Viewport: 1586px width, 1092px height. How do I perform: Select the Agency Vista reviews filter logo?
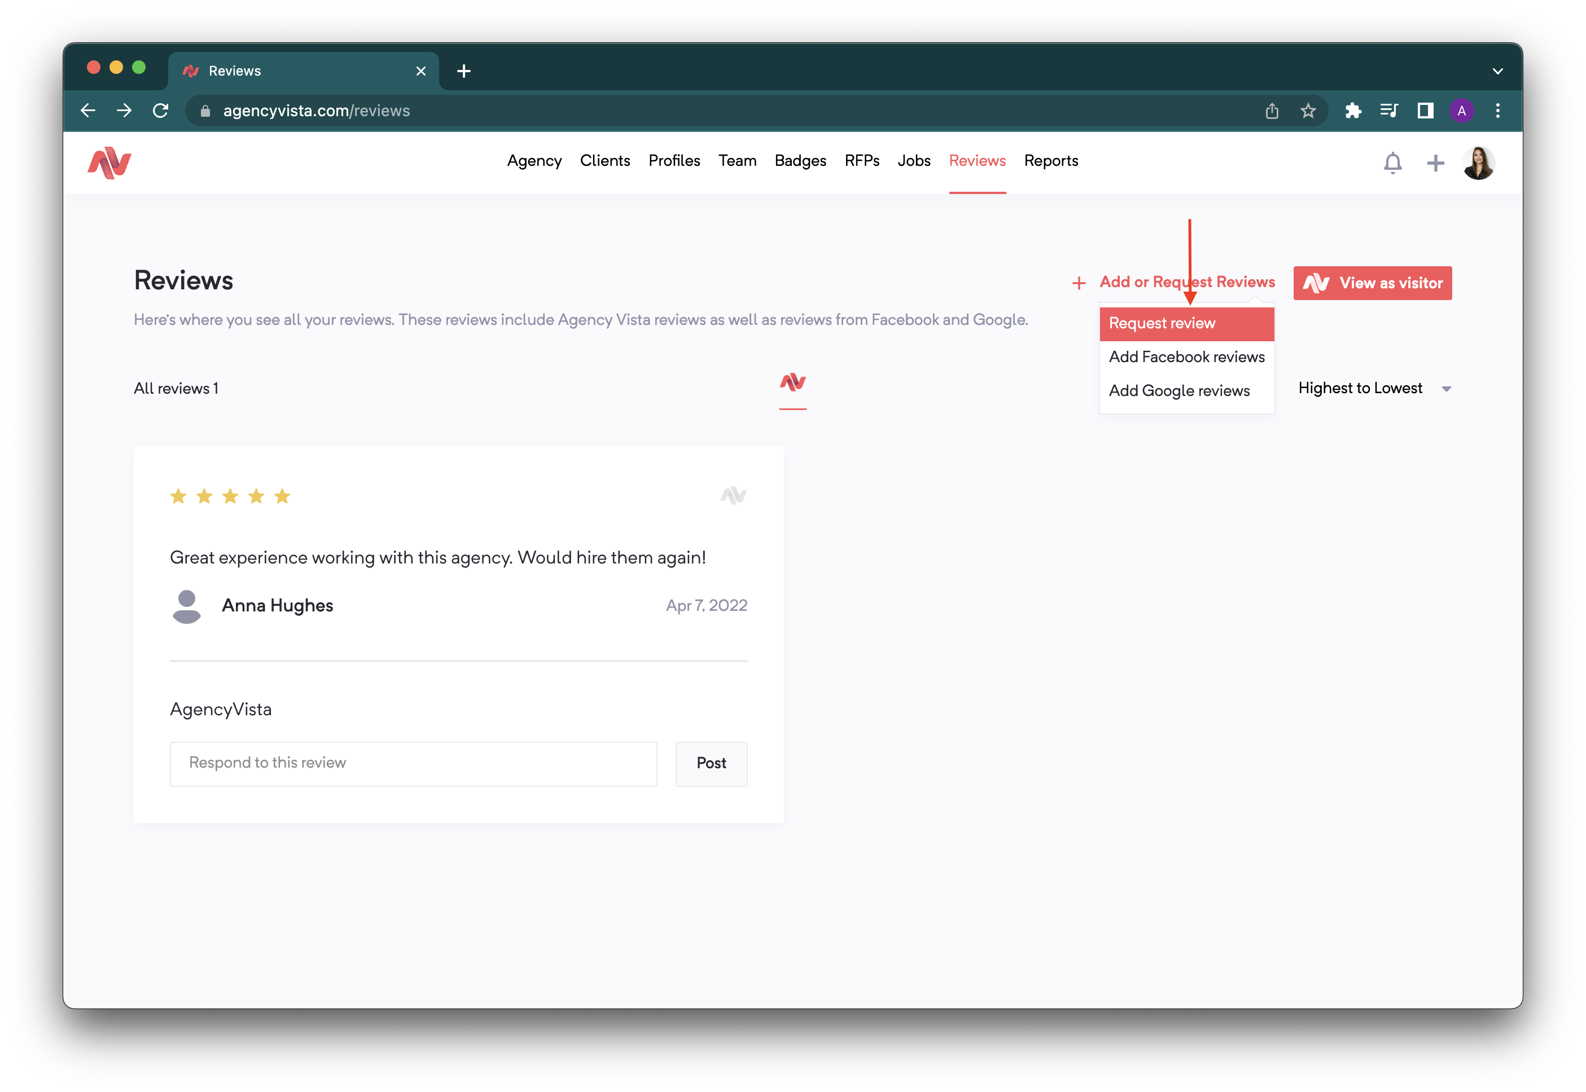click(x=792, y=382)
